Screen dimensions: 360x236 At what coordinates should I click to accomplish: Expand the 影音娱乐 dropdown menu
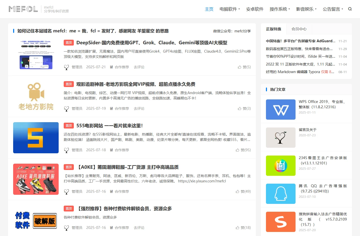(306, 9)
